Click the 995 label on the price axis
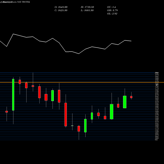This screenshot has height=164, width=164. 156,140
